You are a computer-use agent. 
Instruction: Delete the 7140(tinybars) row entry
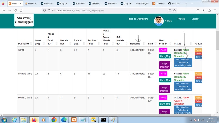198,77
